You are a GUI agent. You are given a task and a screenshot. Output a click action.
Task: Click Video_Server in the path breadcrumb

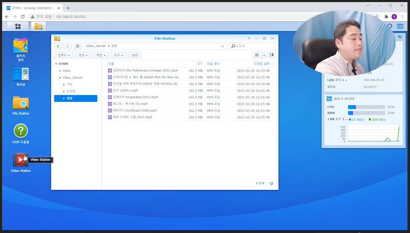tap(96, 46)
